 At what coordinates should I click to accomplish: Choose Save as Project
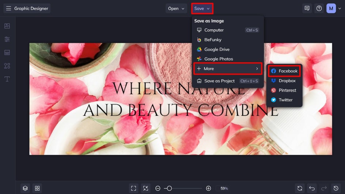(x=228, y=81)
